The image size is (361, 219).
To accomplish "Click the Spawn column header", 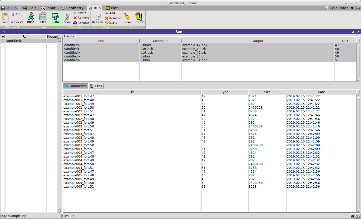I will tap(52, 37).
